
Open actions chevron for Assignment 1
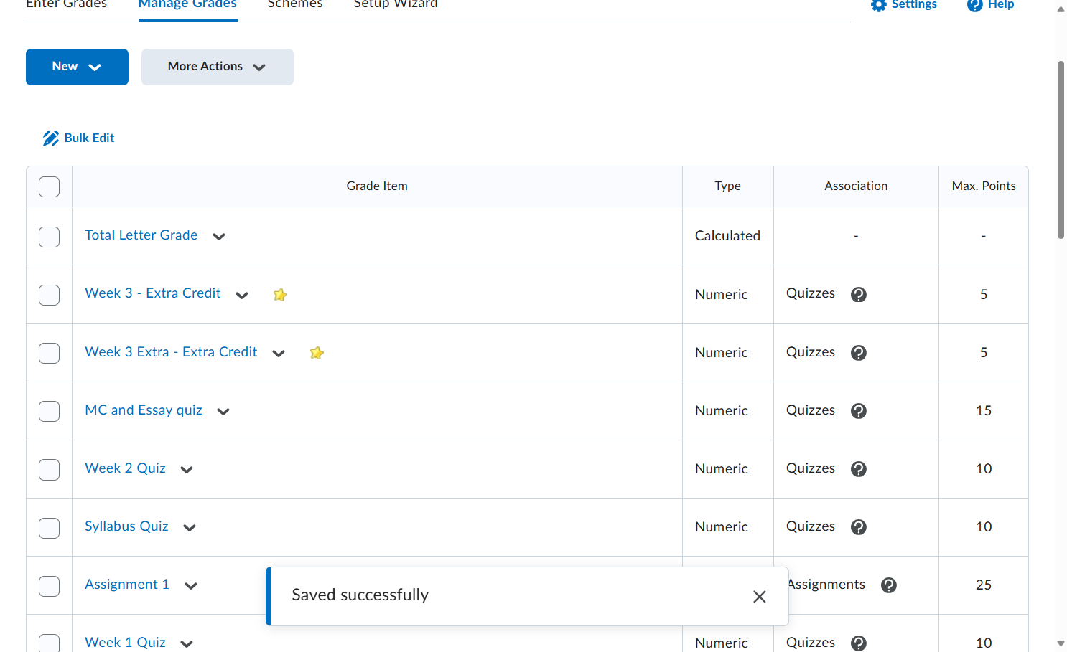191,585
